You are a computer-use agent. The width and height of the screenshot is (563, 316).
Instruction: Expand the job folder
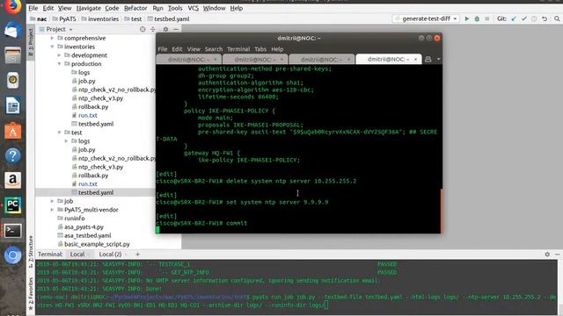[x=53, y=201]
